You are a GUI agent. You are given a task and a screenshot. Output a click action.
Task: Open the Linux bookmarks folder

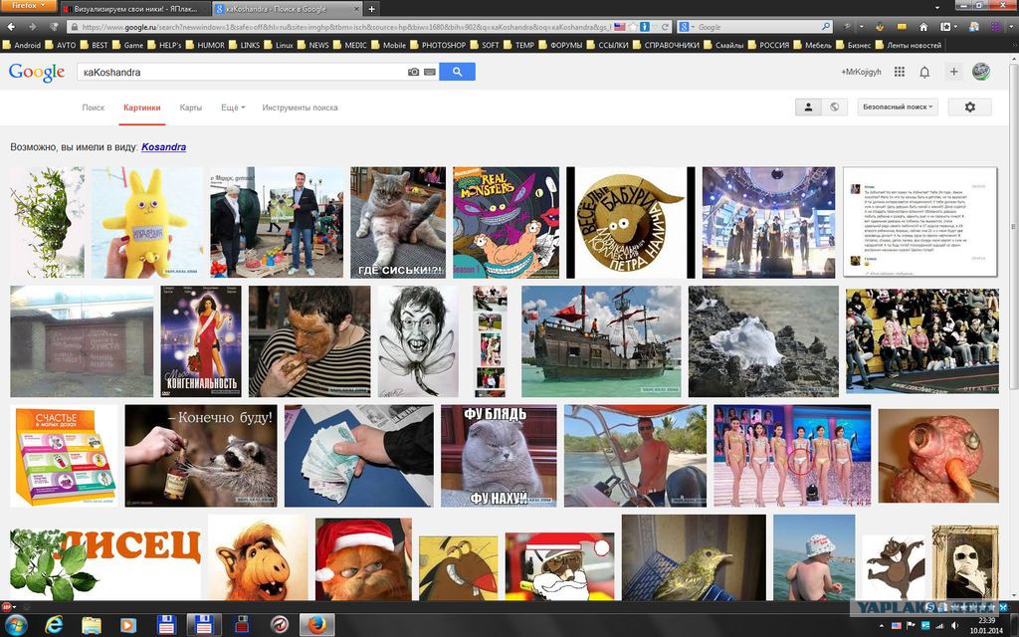coord(279,45)
